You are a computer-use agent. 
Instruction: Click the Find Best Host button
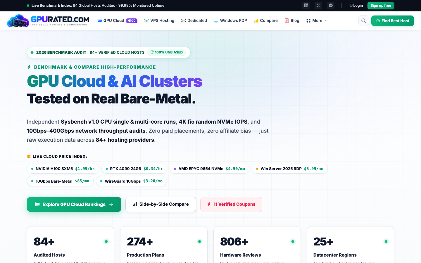pyautogui.click(x=393, y=21)
